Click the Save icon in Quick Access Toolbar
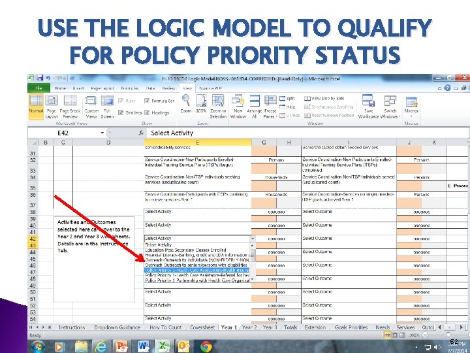 pos(40,78)
